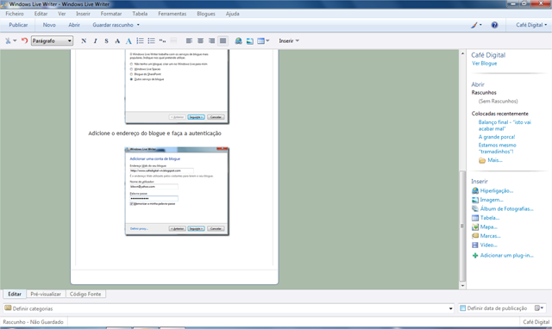Justify the paragraph text
This screenshot has height=329, width=552.
pyautogui.click(x=223, y=40)
